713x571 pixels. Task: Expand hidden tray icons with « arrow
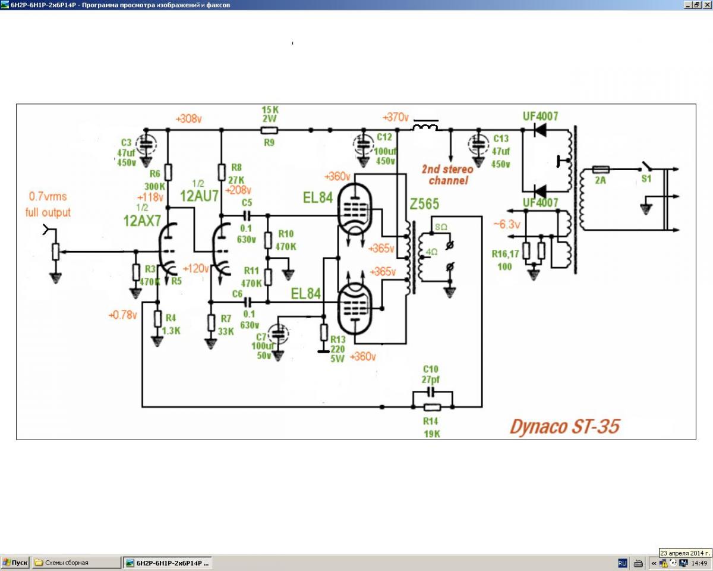coord(654,563)
